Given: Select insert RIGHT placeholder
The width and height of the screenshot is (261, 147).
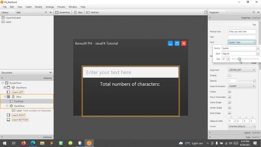Looking at the screenshot, I should click(19, 115).
